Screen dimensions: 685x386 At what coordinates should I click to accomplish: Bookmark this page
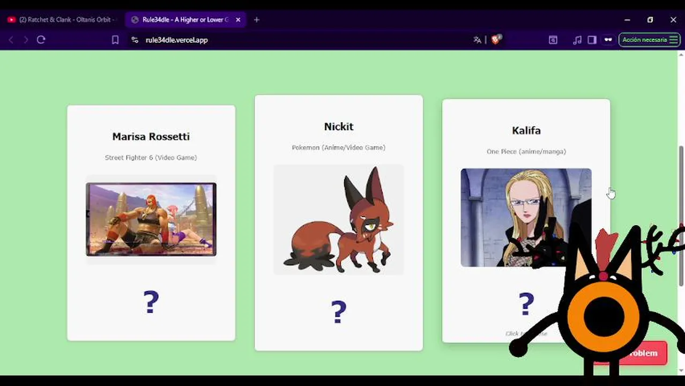tap(115, 40)
